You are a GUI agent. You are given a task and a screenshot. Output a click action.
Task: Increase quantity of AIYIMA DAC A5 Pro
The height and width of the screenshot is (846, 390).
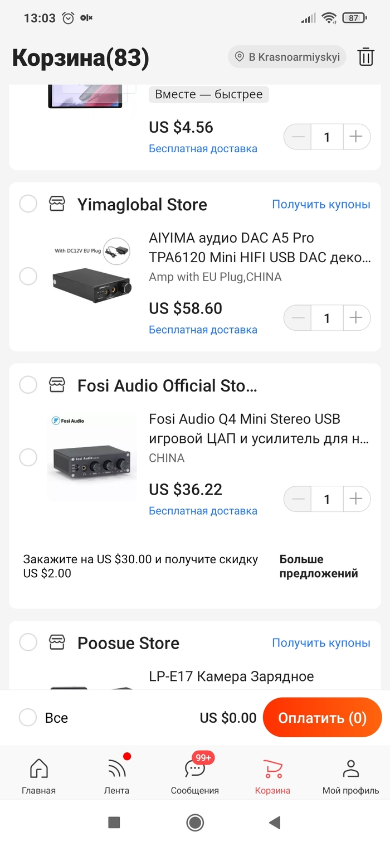[356, 318]
